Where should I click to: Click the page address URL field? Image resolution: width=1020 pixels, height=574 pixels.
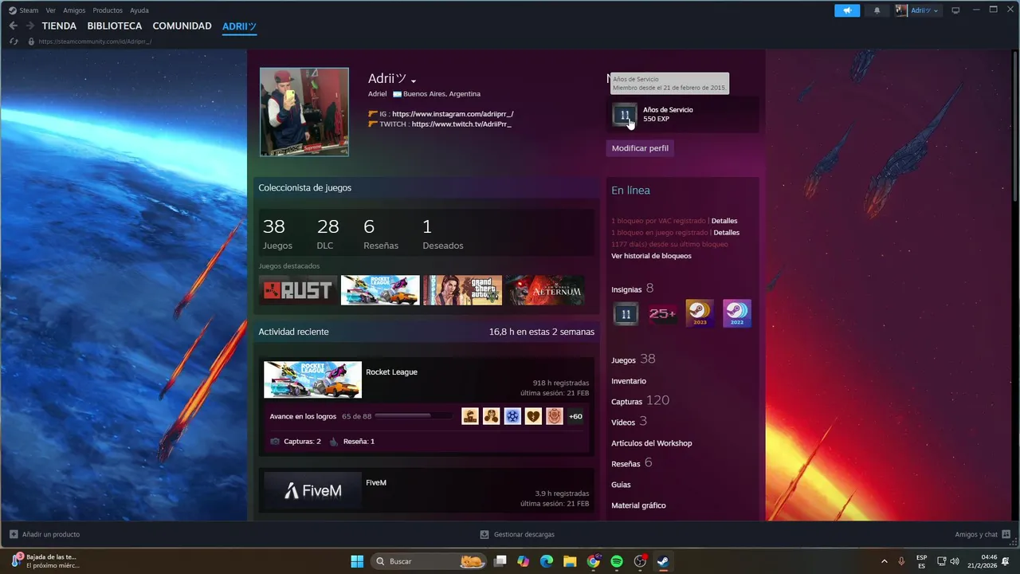(x=95, y=41)
